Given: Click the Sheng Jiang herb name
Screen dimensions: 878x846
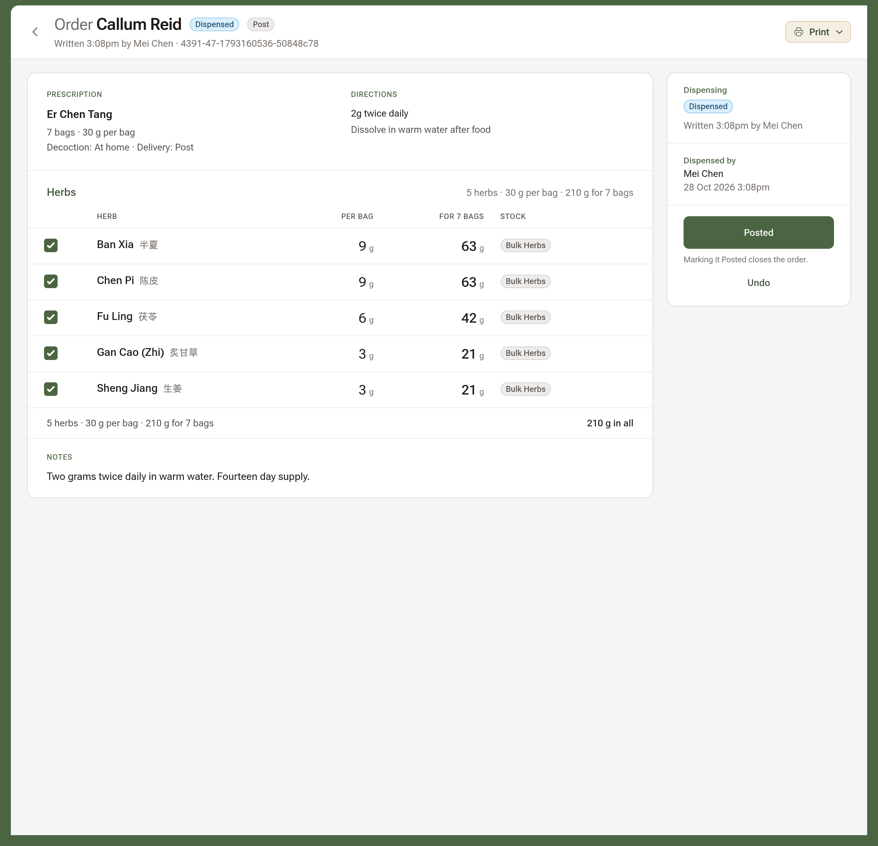Looking at the screenshot, I should pos(127,388).
